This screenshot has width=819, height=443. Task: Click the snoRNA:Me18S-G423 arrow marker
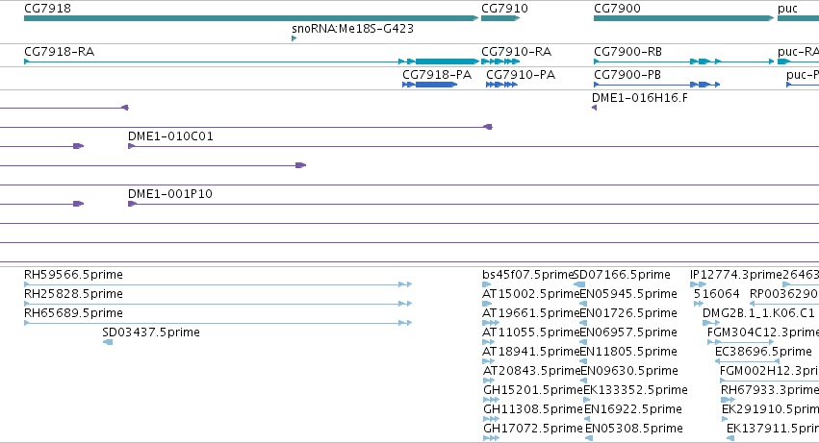pyautogui.click(x=294, y=38)
